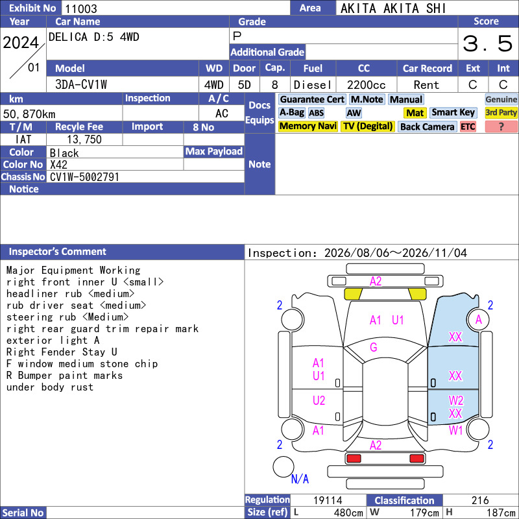
Task: Click the recycle fee value 13,750
Action: pos(84,139)
